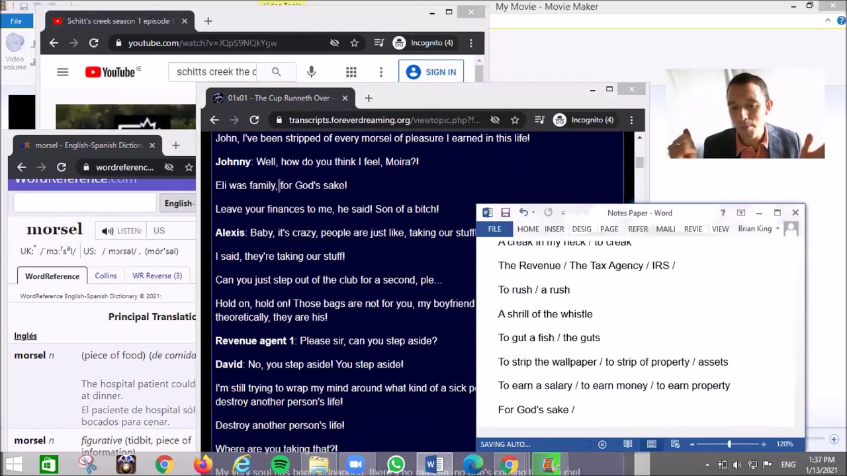Select Print Layout view in Word status bar

[652, 444]
